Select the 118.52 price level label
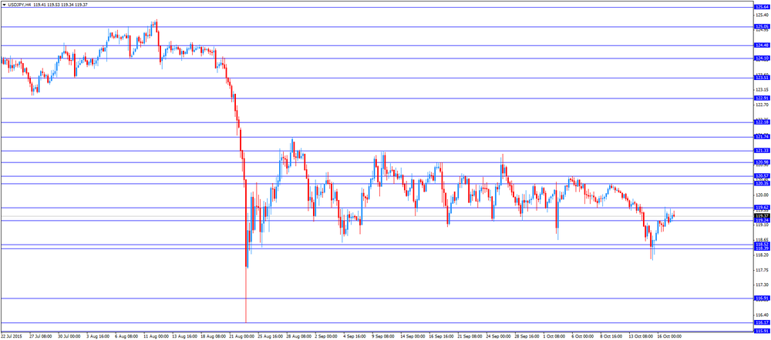 pyautogui.click(x=762, y=244)
